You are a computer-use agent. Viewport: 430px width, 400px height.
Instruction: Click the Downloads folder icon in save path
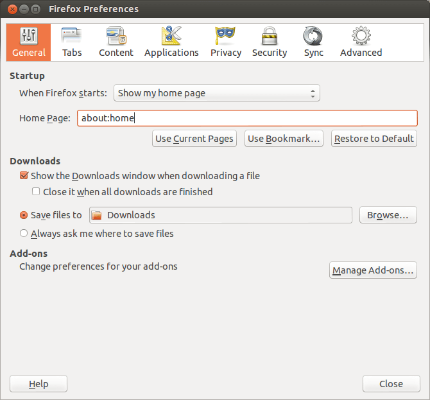[x=96, y=215]
